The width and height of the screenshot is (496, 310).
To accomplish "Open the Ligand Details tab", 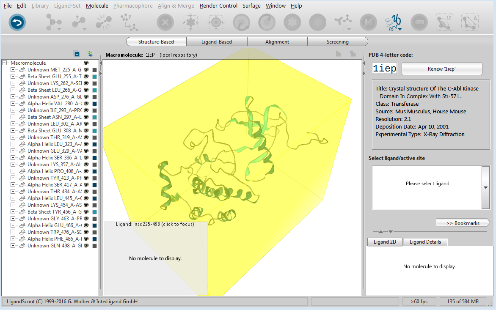I will [425, 242].
